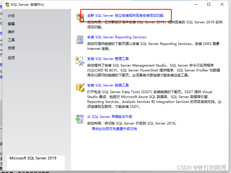Select 安装 in the left sidebar
This screenshot has width=231, height=173.
click(x=11, y=24)
